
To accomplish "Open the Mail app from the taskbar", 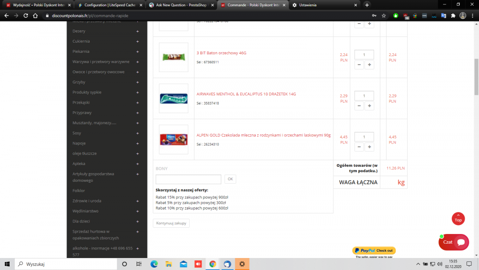I will point(183,264).
